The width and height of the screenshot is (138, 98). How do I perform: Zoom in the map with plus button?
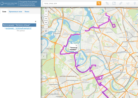pyautogui.click(x=46, y=11)
